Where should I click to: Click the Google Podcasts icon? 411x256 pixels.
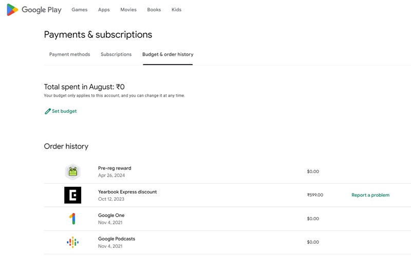[72, 242]
